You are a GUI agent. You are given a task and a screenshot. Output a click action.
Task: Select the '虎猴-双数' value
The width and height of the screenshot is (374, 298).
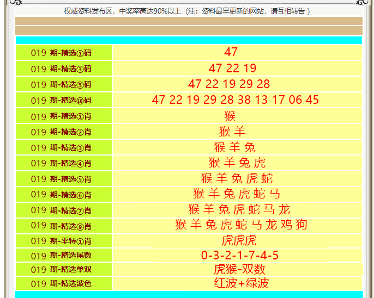pos(240,270)
